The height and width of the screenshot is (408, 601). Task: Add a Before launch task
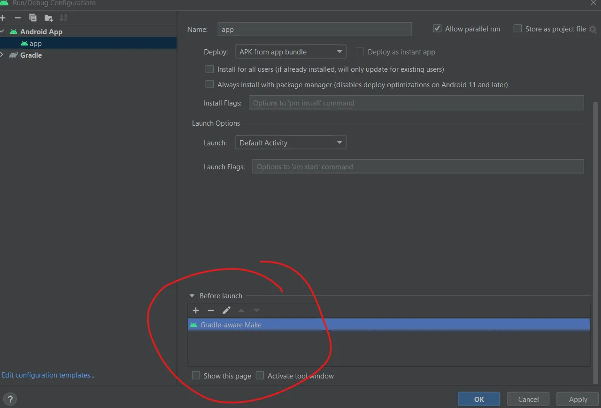coord(196,310)
